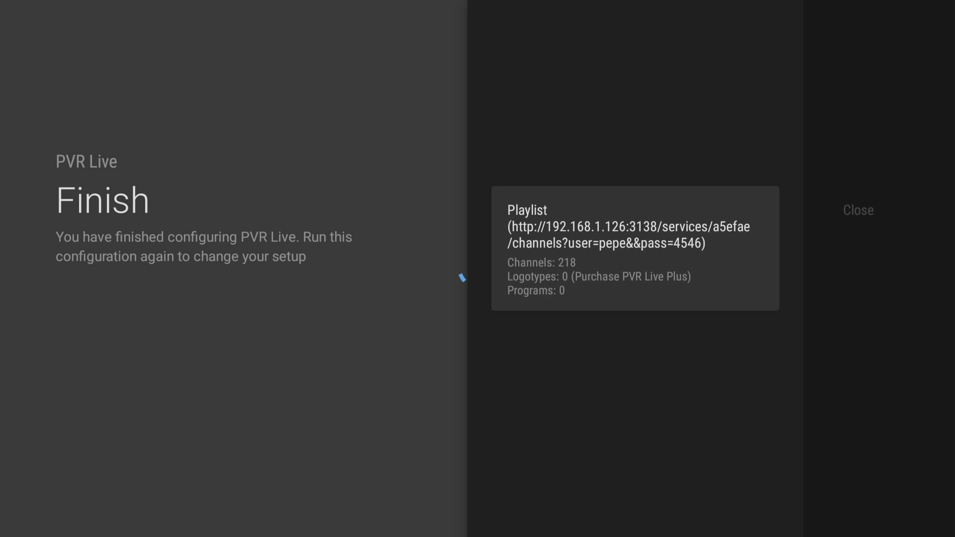Click the Logotypes: 0 label
955x537 pixels.
point(537,276)
